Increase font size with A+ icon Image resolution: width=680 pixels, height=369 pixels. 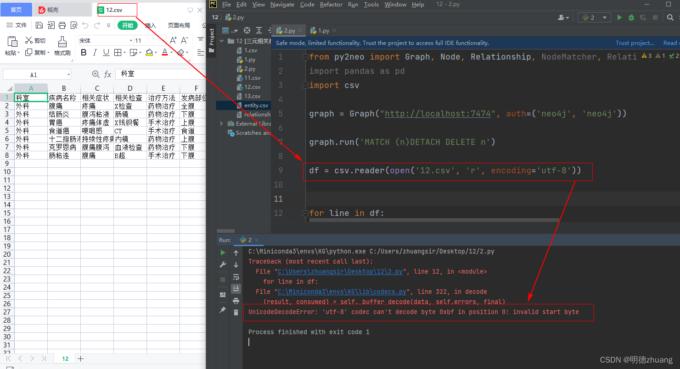[173, 40]
